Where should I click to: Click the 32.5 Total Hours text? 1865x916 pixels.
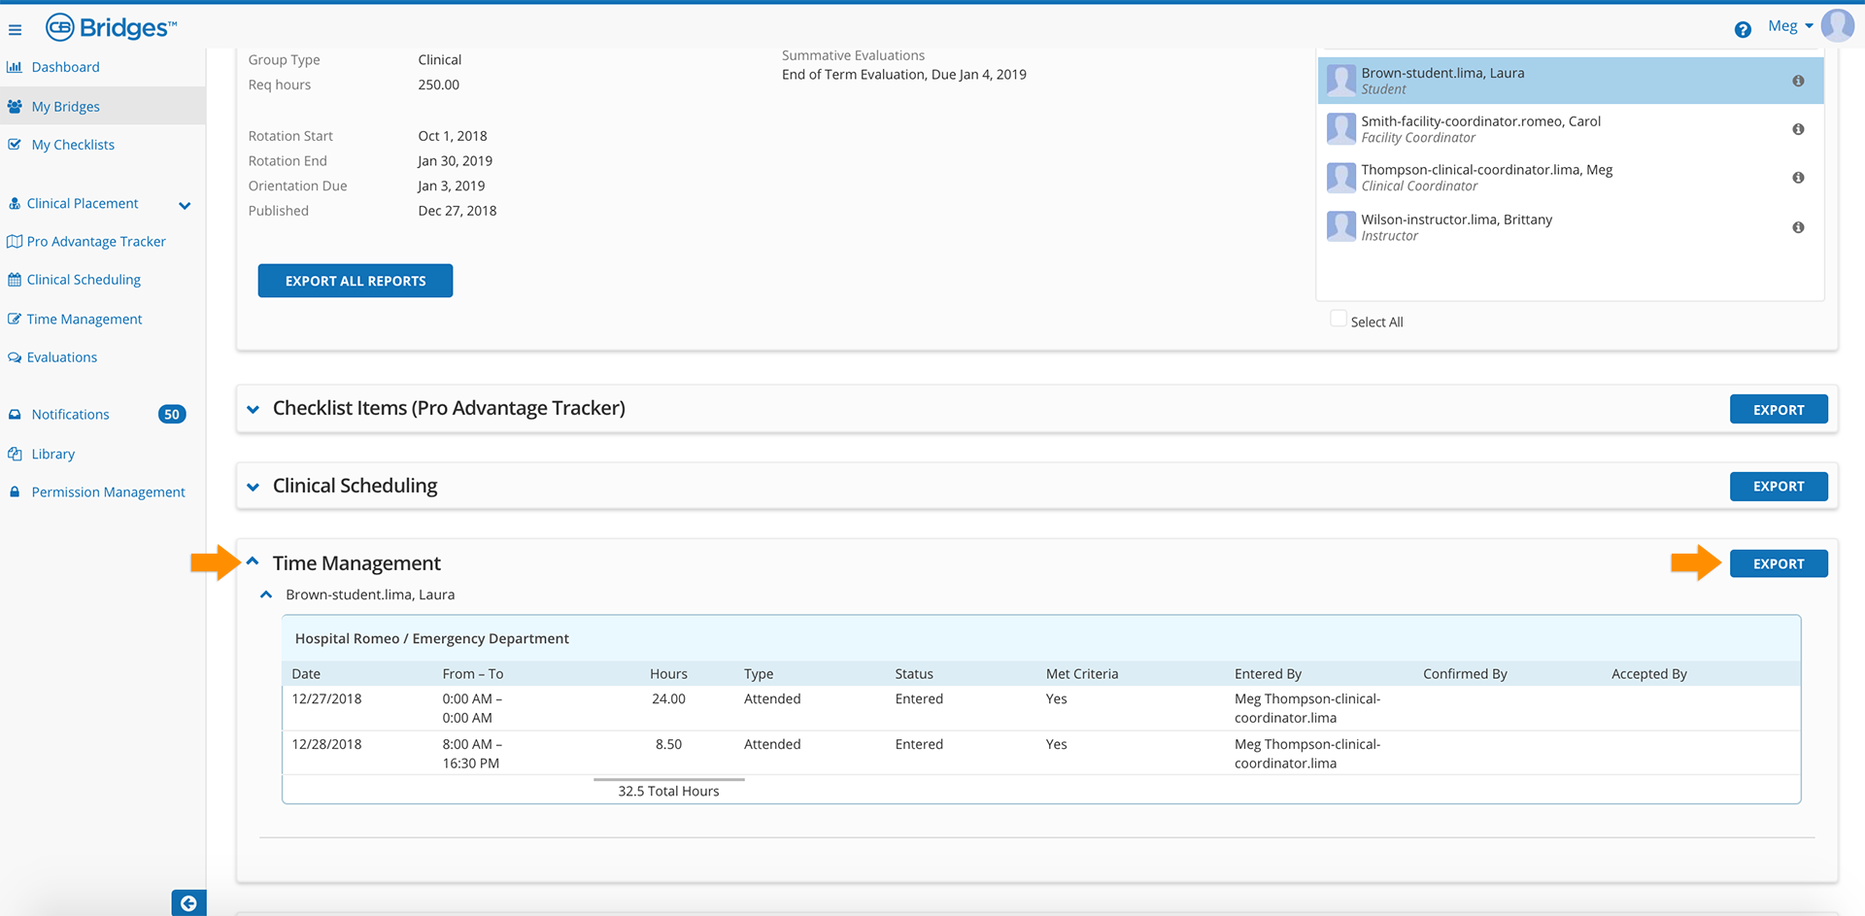(668, 792)
